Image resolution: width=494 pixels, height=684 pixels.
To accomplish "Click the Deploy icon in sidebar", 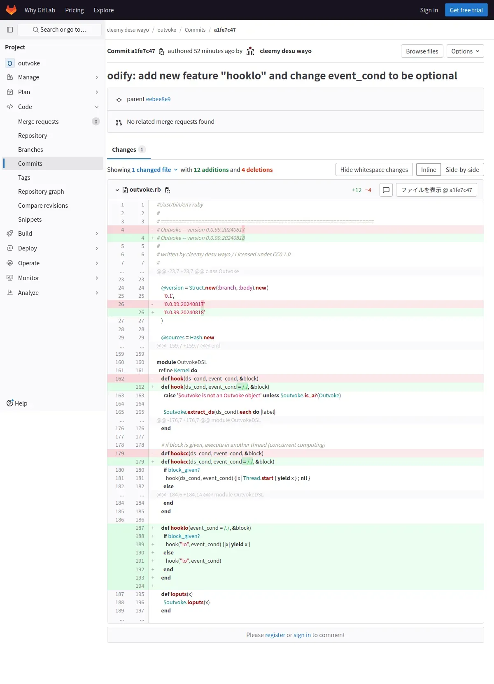I will [x=10, y=248].
